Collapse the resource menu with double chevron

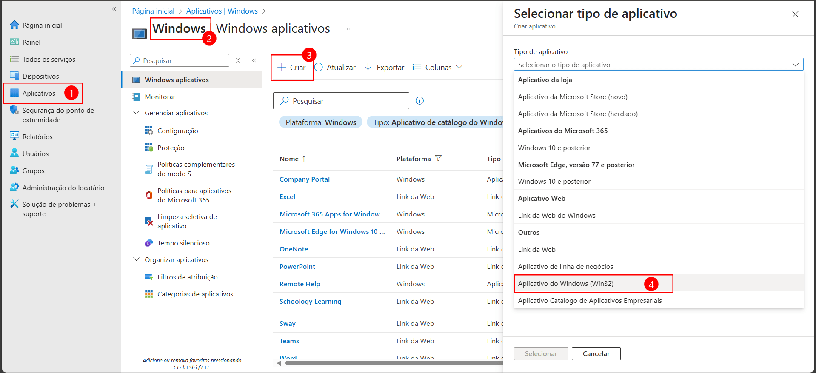pyautogui.click(x=254, y=60)
